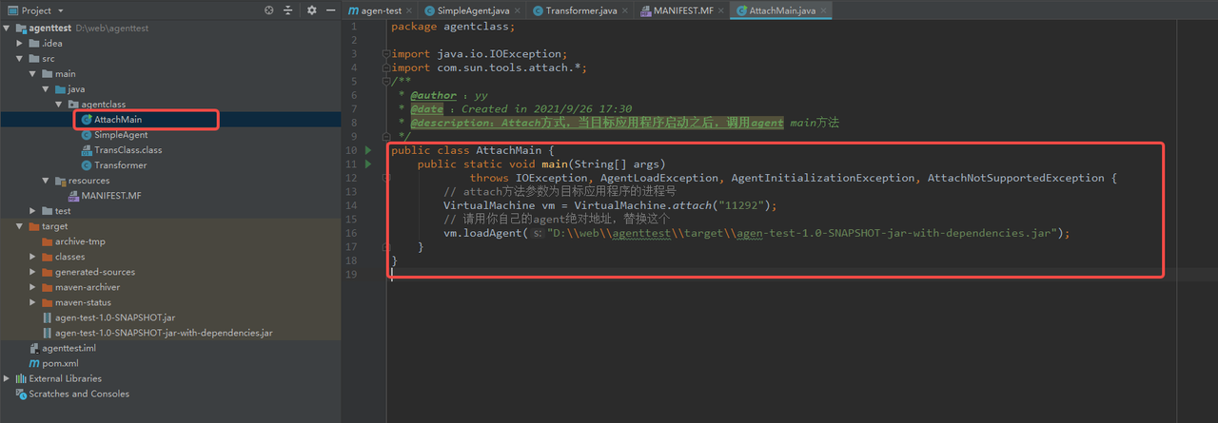Click the .idea folder icon

click(x=33, y=44)
